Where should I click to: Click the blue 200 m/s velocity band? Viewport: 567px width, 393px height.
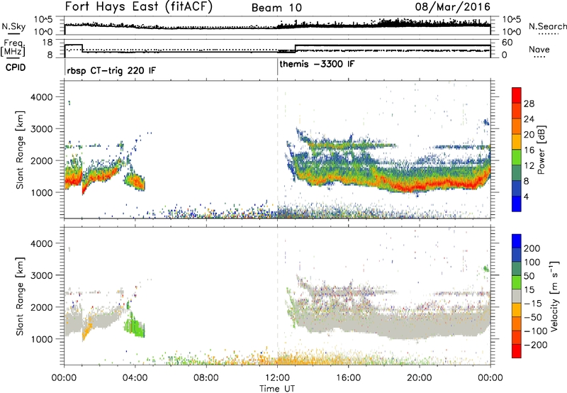tap(517, 241)
